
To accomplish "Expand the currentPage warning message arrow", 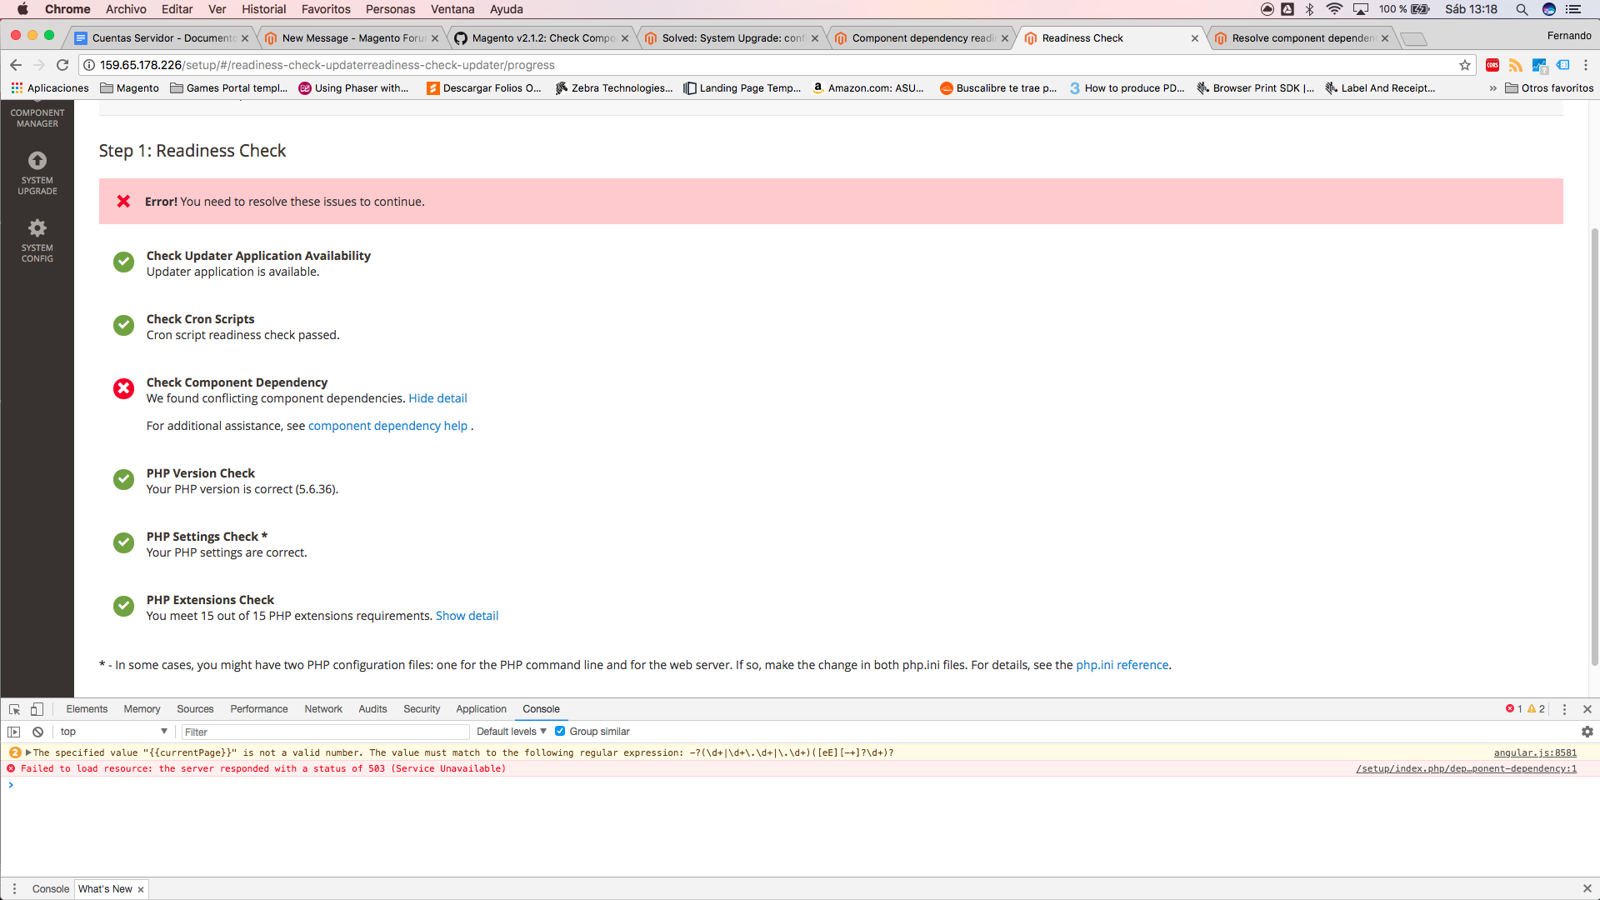I will coord(28,752).
